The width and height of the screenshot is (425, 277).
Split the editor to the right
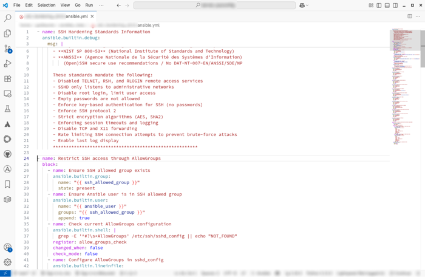coord(410,16)
